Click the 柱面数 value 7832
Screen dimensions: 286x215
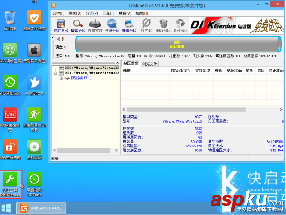[198, 129]
